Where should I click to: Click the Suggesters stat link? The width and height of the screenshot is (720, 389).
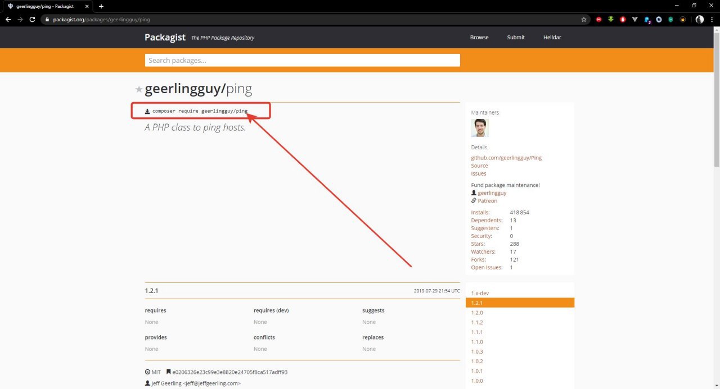(485, 228)
